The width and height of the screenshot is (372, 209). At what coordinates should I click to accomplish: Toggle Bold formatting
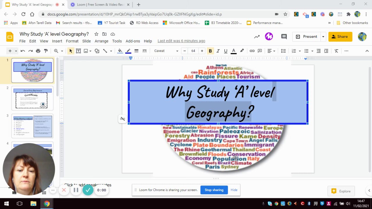210,51
